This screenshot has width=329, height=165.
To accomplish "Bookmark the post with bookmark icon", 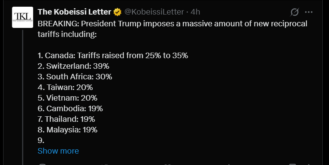I will tap(292, 164).
